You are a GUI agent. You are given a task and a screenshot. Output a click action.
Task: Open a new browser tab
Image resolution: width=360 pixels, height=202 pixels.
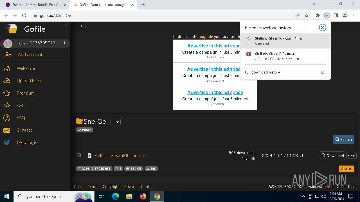(143, 5)
